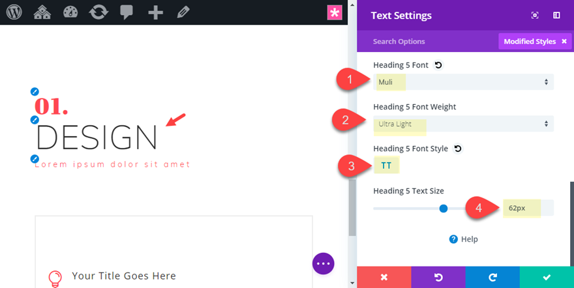Image resolution: width=574 pixels, height=288 pixels.
Task: Open the WordPress logo menu
Action: pyautogui.click(x=14, y=12)
